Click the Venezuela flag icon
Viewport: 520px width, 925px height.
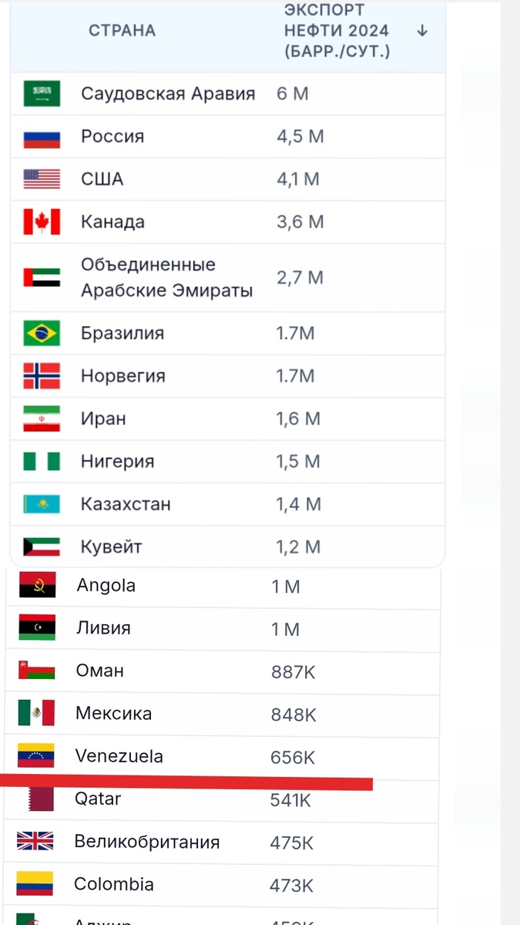click(36, 755)
